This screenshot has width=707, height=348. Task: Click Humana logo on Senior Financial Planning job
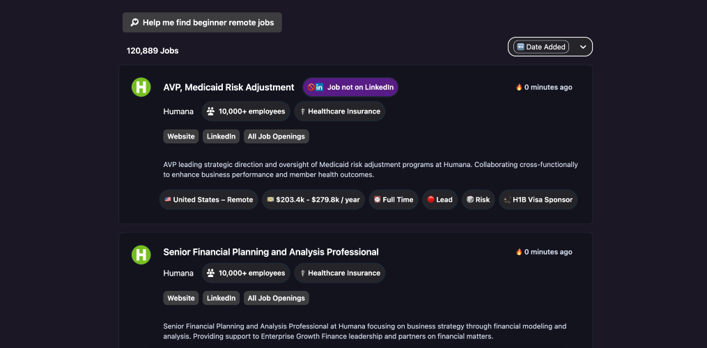tap(141, 254)
